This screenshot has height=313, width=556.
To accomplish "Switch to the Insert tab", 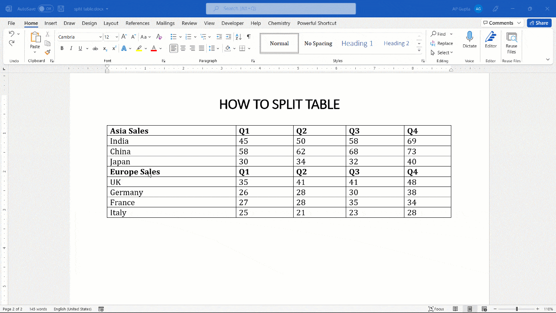I will (50, 23).
